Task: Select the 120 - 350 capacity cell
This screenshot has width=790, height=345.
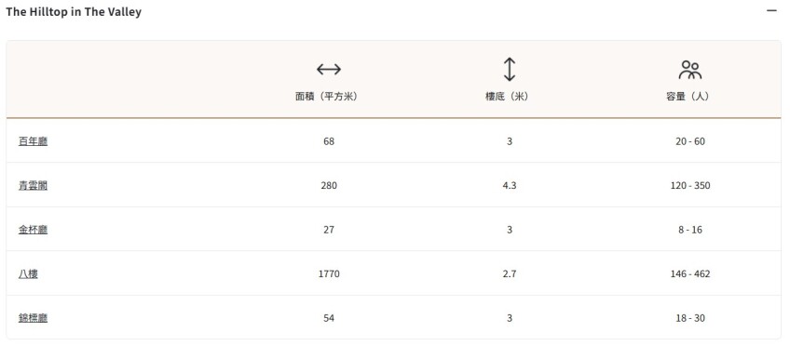Action: click(x=690, y=186)
